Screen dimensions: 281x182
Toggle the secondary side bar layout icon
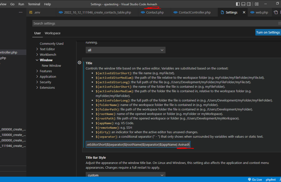pyautogui.click(x=249, y=4)
